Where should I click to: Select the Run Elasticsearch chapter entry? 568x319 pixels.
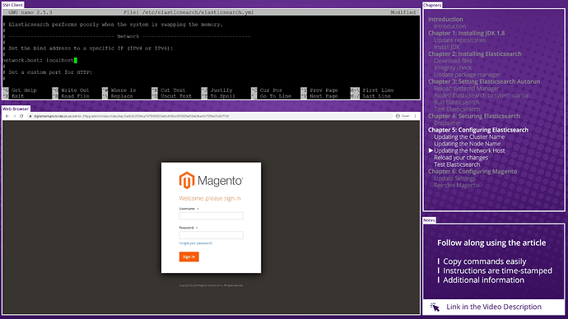click(x=456, y=102)
